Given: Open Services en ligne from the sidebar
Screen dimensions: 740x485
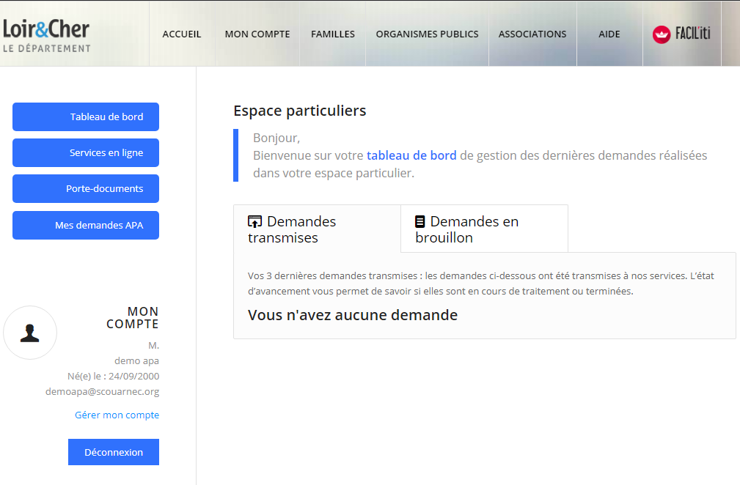Looking at the screenshot, I should [x=85, y=152].
